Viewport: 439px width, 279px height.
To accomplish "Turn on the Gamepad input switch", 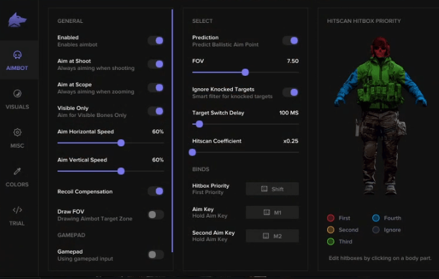I will point(156,255).
